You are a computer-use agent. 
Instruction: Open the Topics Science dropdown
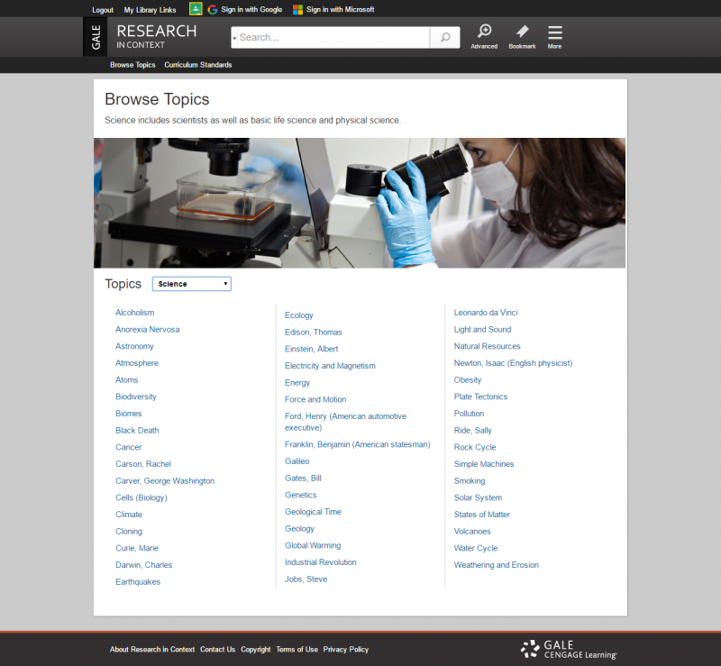[x=192, y=284]
